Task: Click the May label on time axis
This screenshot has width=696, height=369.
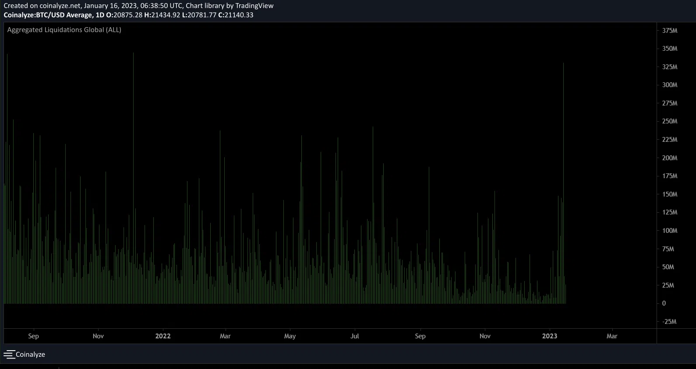Action: pyautogui.click(x=290, y=336)
